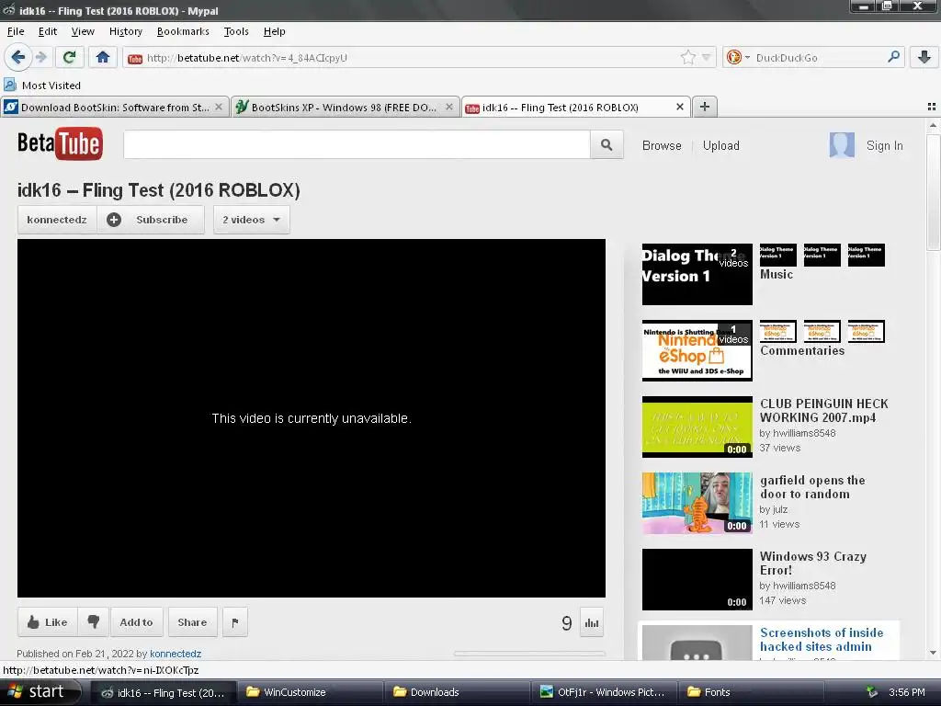Open the downloads arrow button
Image resolution: width=941 pixels, height=706 pixels.
924,57
